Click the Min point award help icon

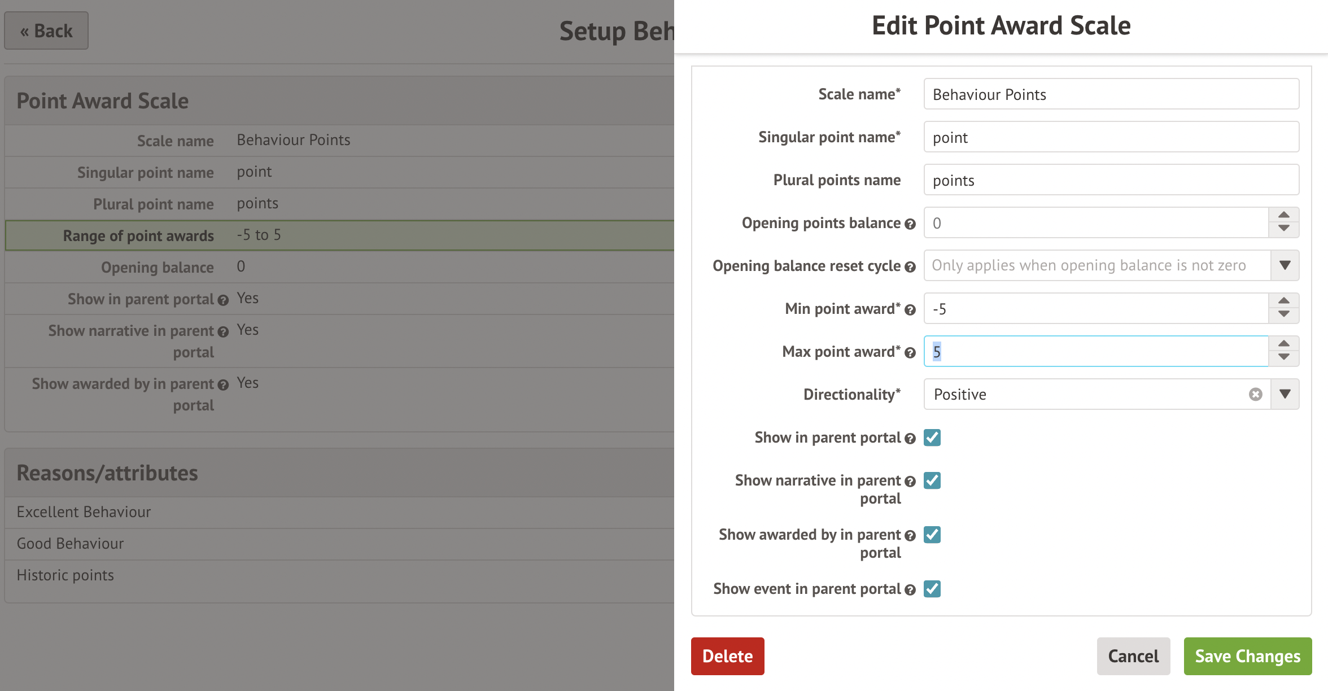click(910, 310)
